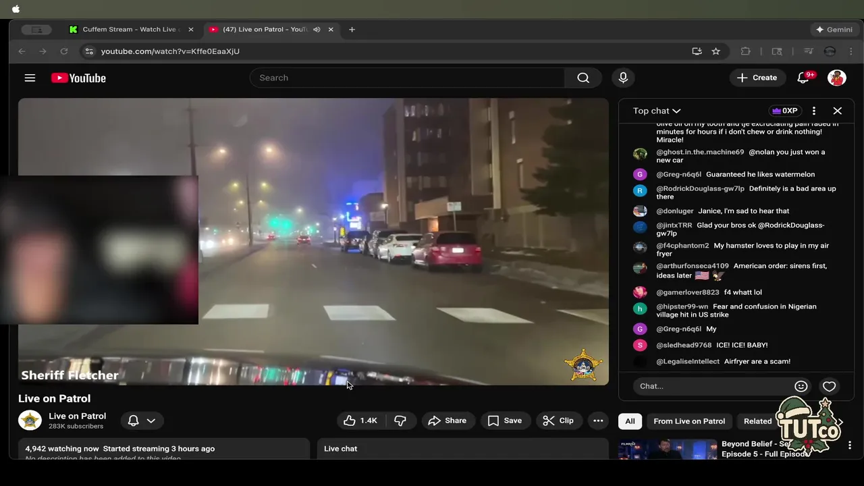Click the install/cast icon in address bar
The height and width of the screenshot is (486, 864).
click(x=697, y=51)
